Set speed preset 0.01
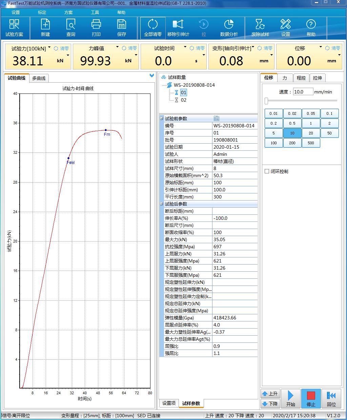This screenshot has height=420, width=347. tap(273, 113)
